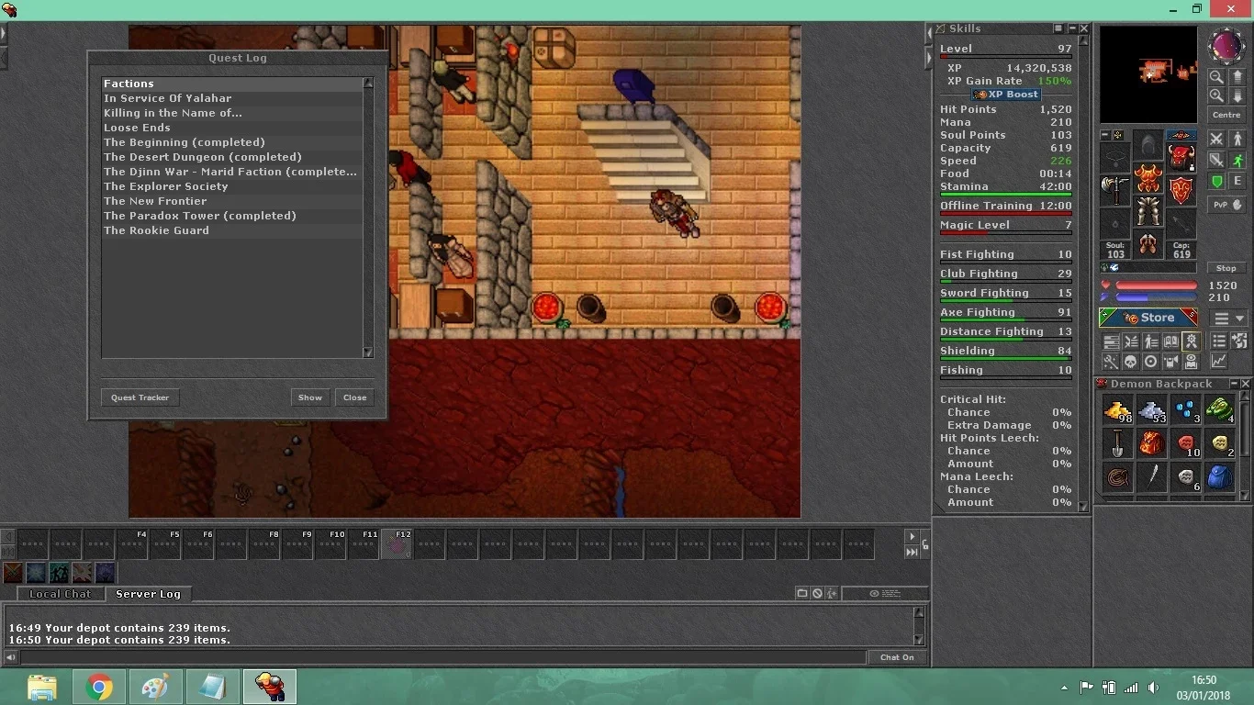Click the empty amulet slot

[x=1115, y=157]
